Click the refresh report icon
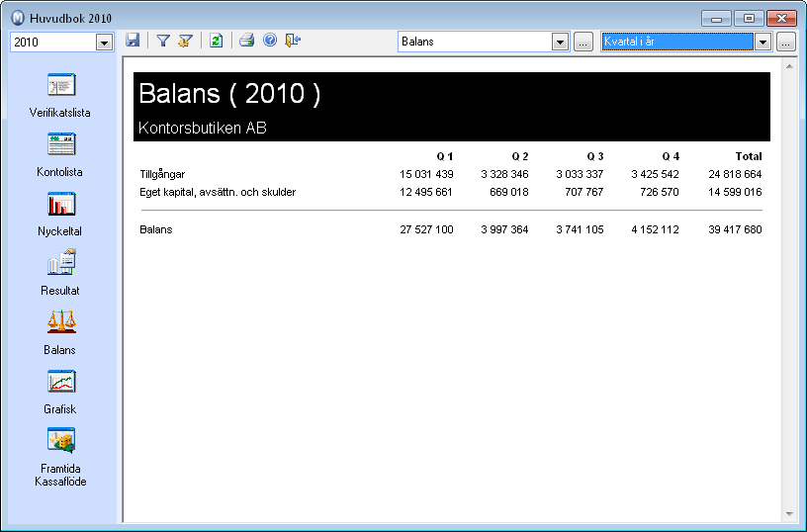This screenshot has width=807, height=532. click(217, 41)
